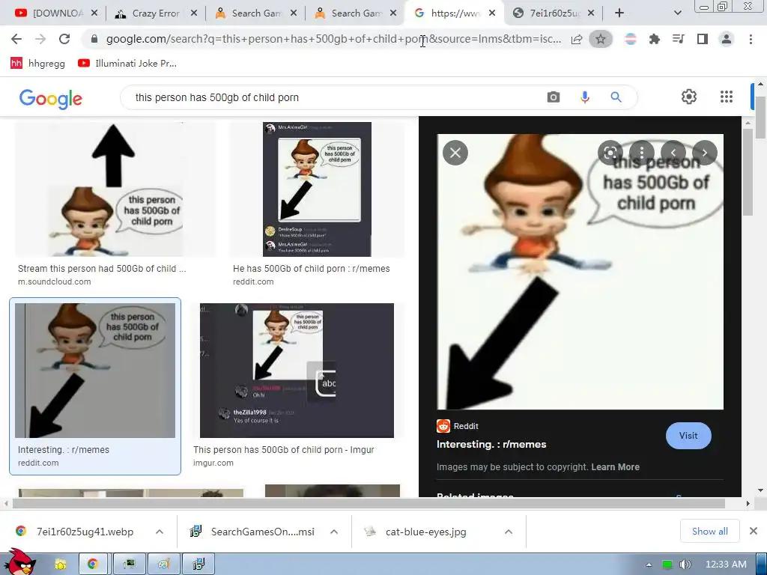This screenshot has height=575, width=767.
Task: Show the previous image in preview
Action: point(673,153)
